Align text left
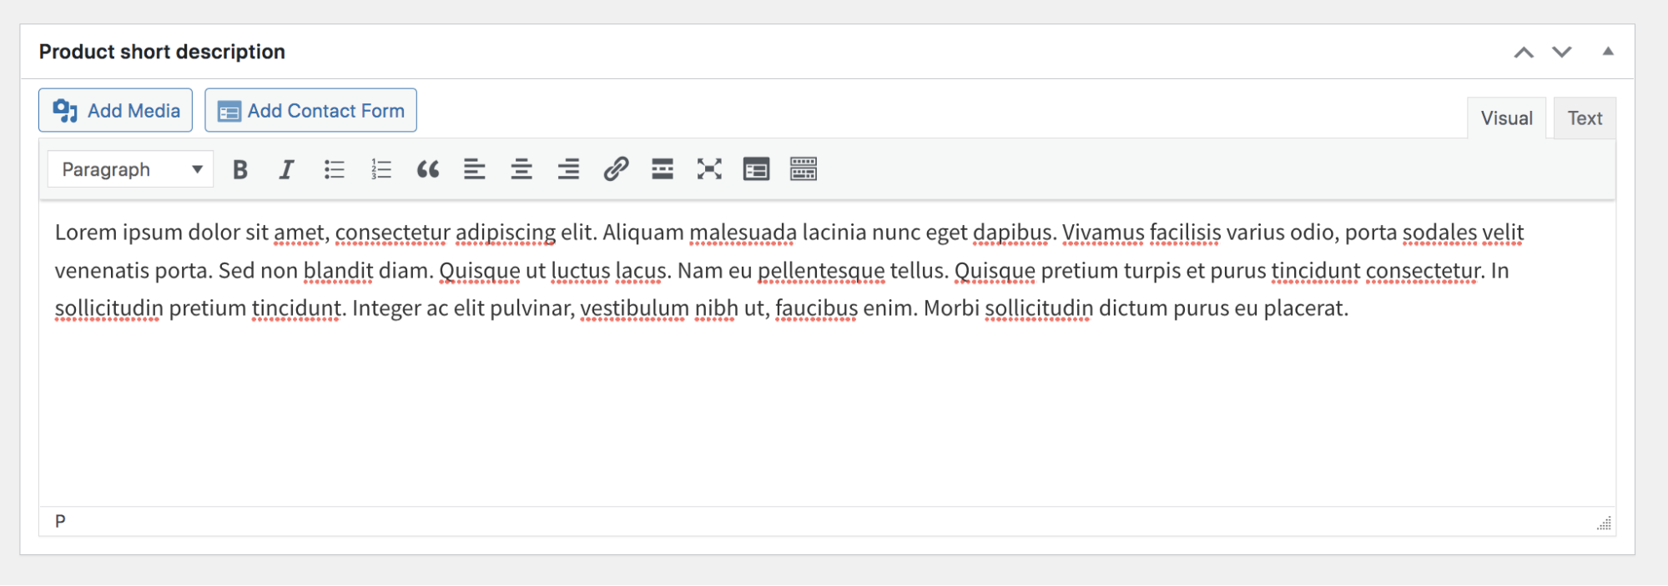The width and height of the screenshot is (1668, 586). 475,170
